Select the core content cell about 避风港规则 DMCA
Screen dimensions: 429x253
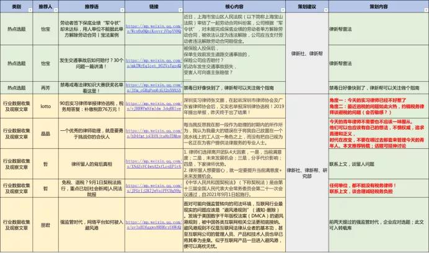234,225
